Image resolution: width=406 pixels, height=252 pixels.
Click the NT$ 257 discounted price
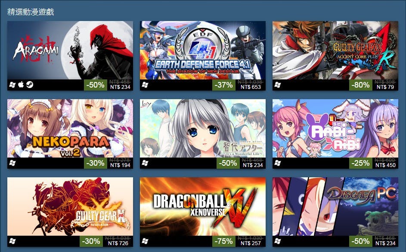251,243
